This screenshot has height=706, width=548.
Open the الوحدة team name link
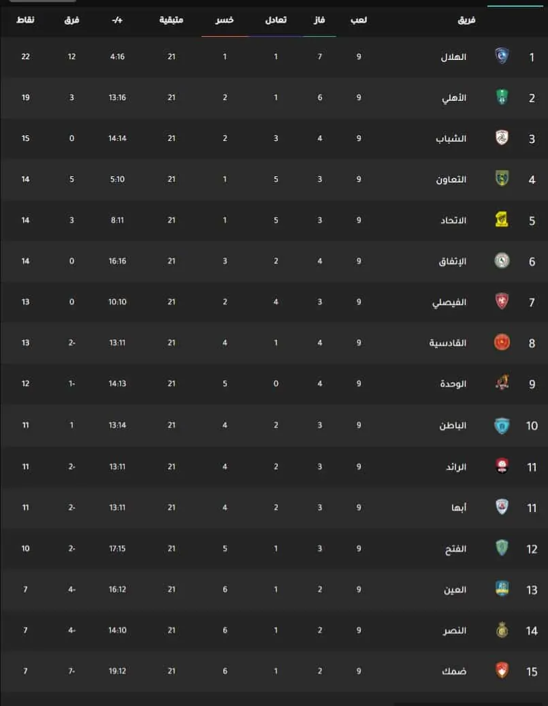pos(453,383)
